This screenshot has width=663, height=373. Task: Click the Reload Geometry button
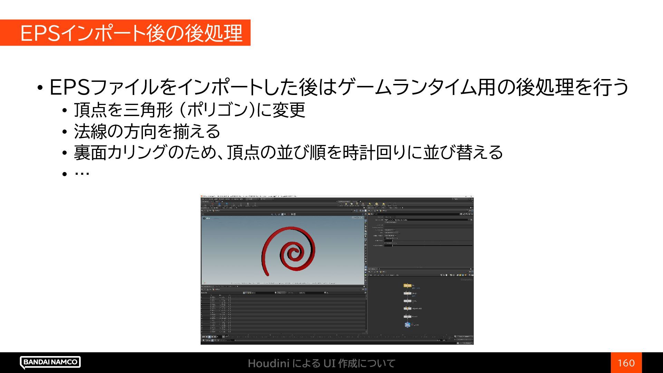tap(391, 222)
